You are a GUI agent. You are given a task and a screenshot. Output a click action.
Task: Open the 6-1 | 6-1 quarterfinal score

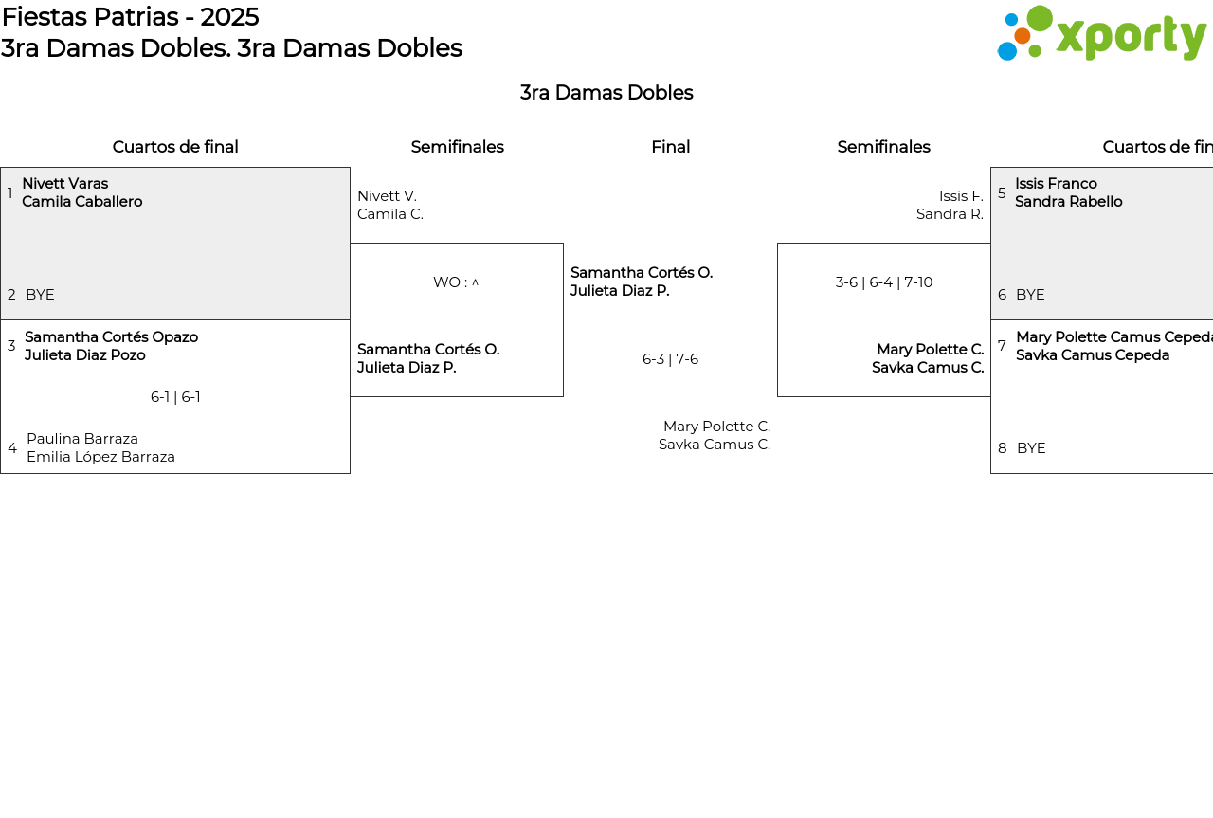pos(175,397)
